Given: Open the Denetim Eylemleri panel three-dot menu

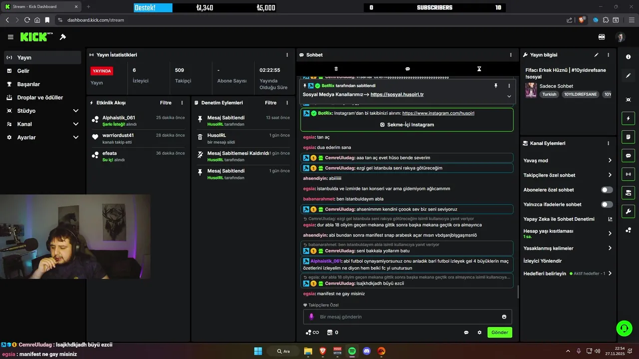Looking at the screenshot, I should pos(287,103).
